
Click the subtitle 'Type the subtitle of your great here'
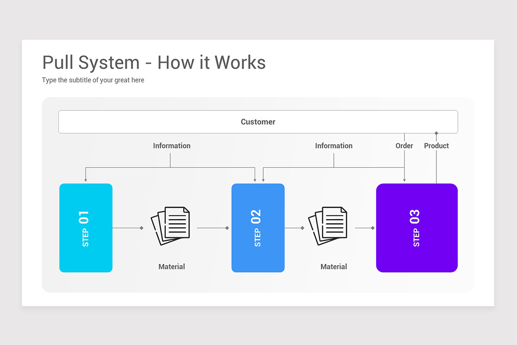[x=93, y=80]
